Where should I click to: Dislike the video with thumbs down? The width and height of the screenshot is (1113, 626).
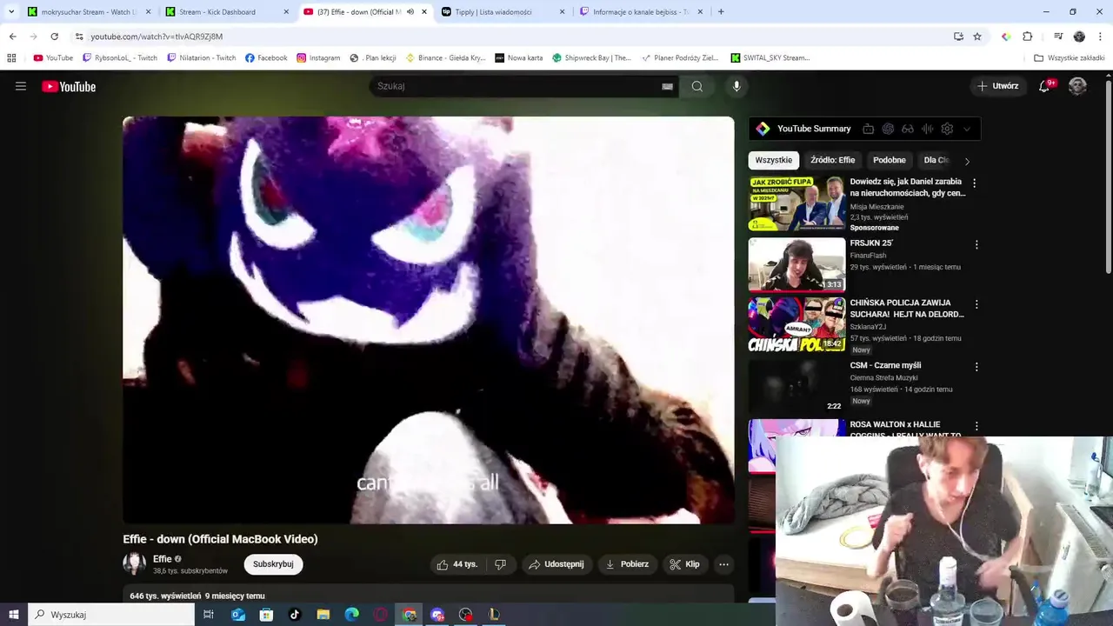click(x=500, y=564)
